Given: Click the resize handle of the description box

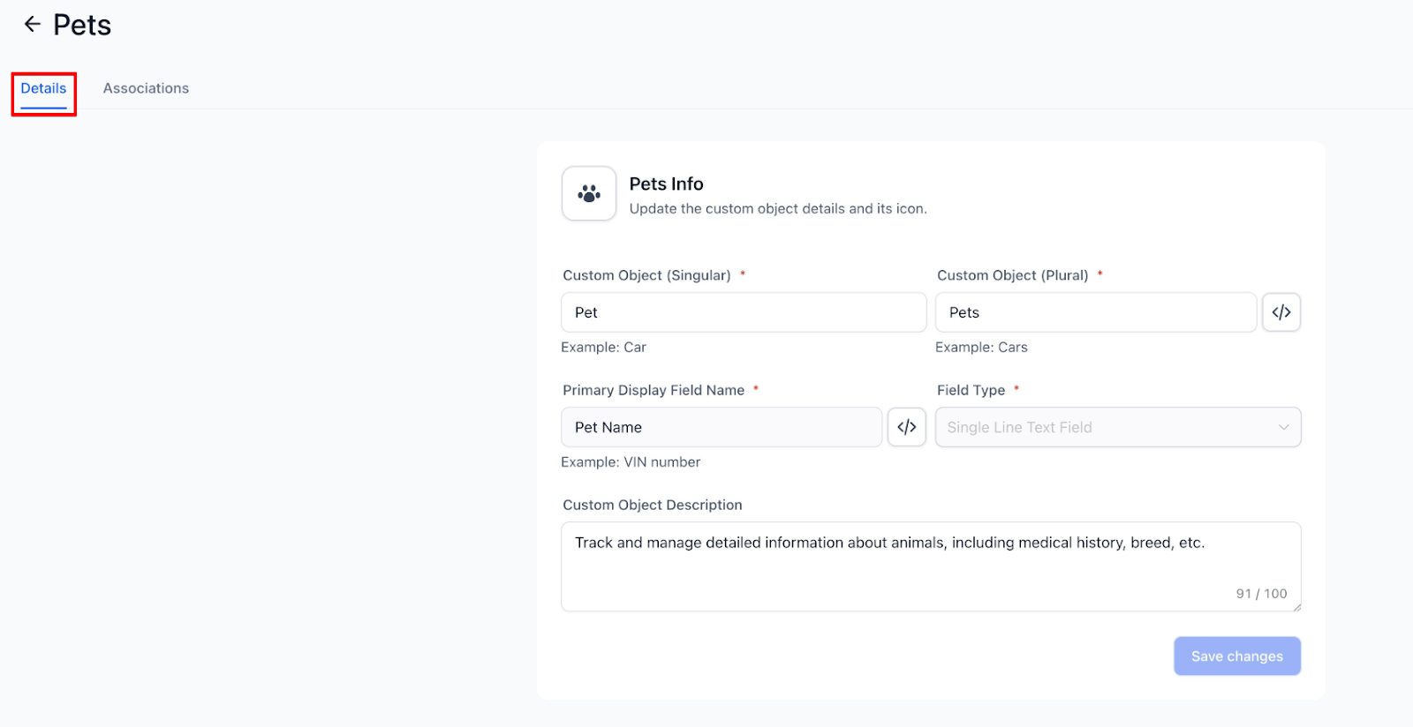Looking at the screenshot, I should 1296,607.
